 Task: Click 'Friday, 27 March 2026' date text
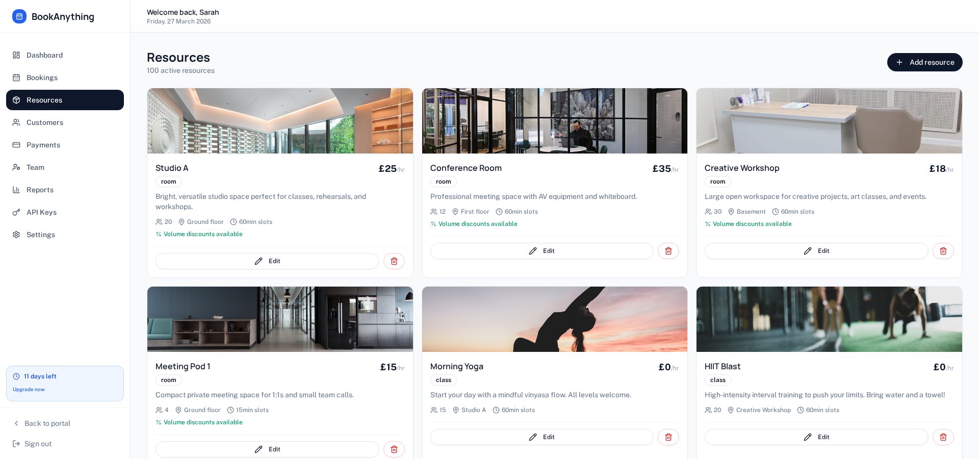(178, 21)
